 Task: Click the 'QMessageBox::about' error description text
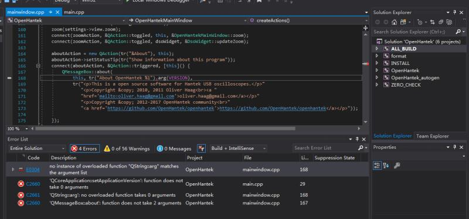(115, 203)
